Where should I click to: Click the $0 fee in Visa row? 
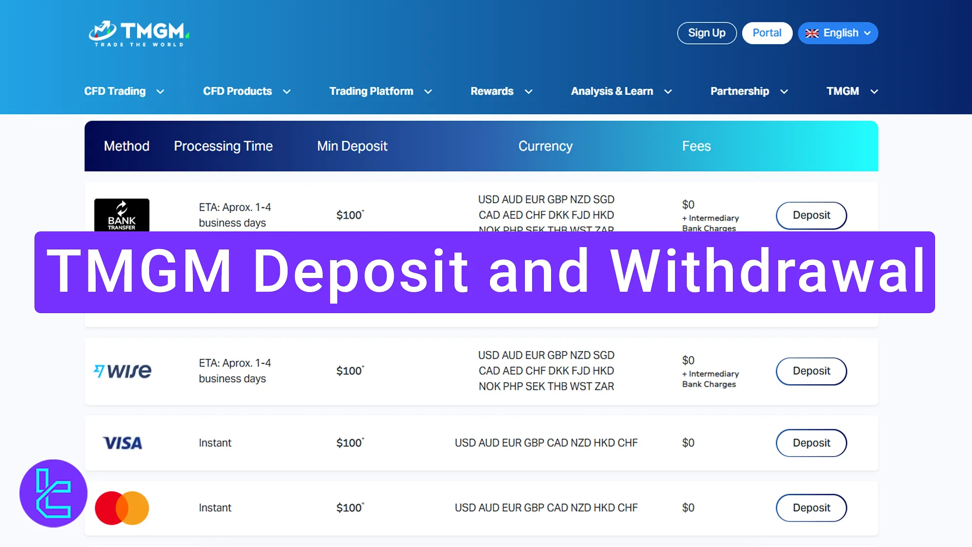click(x=688, y=443)
